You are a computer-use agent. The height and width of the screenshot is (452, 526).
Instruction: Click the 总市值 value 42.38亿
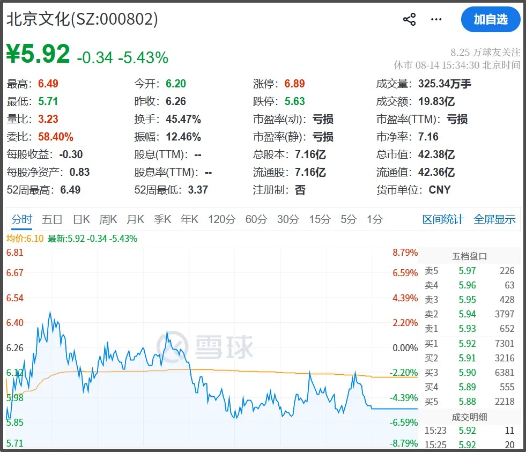click(x=436, y=155)
